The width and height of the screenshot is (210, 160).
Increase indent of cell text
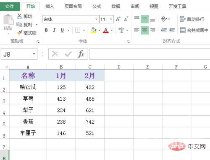(172, 30)
